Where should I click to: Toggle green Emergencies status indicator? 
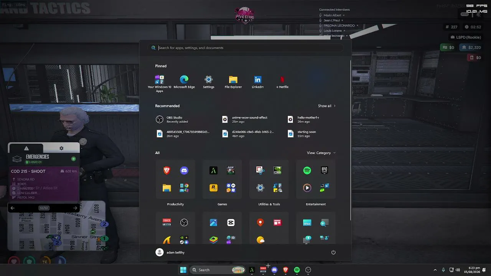pos(73,159)
